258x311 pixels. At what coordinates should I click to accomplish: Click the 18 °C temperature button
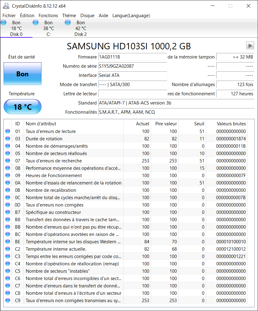22,107
